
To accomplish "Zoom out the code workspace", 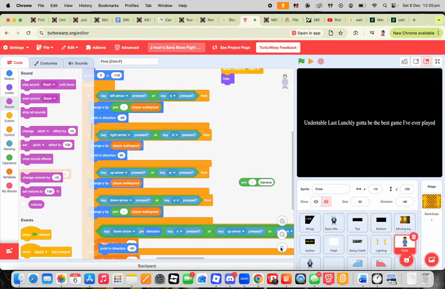I will click(282, 235).
